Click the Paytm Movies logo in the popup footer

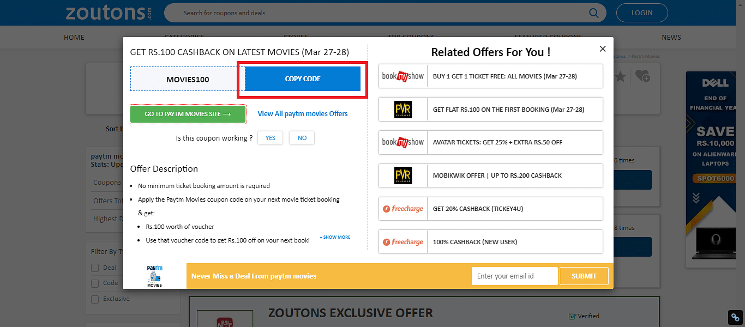coord(155,276)
